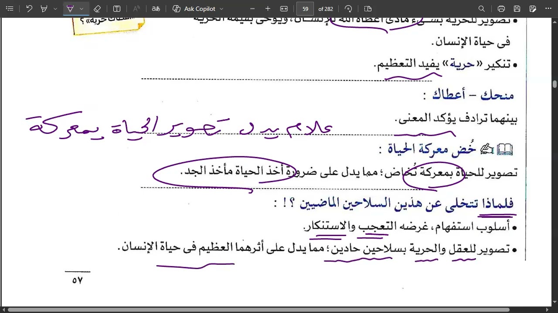558x313 pixels.
Task: Click the open book icon beside heading
Action: pos(505,150)
